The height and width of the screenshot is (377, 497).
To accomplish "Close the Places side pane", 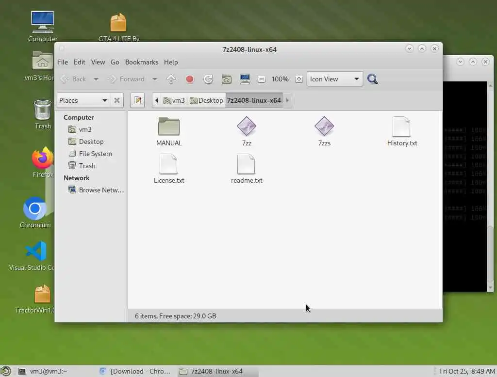I will (x=116, y=100).
